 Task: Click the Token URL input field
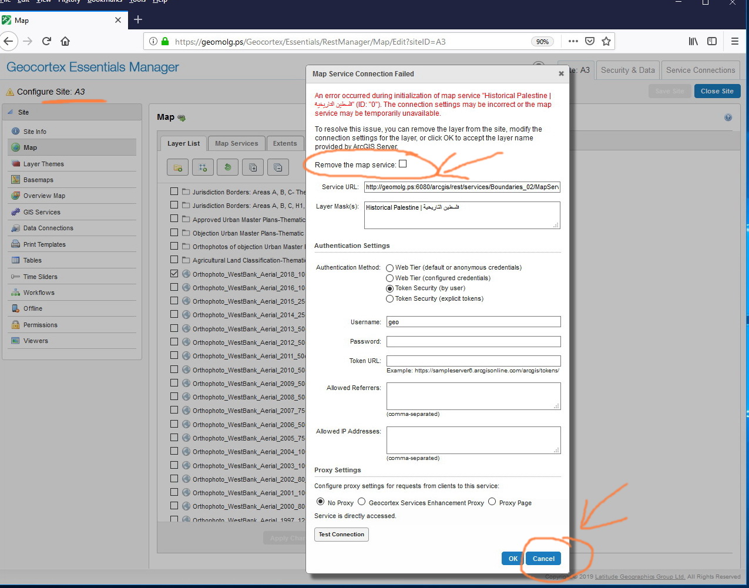click(x=473, y=361)
